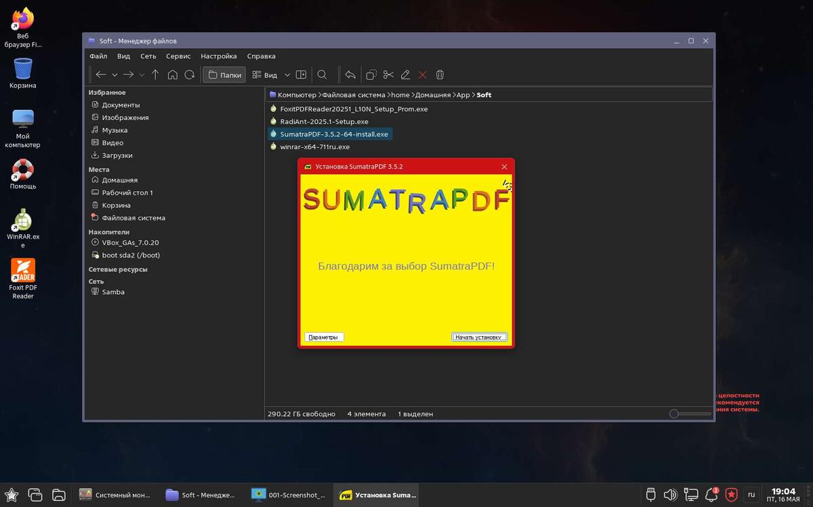The width and height of the screenshot is (813, 507).
Task: Click the Refresh icon in toolbar
Action: pos(190,75)
